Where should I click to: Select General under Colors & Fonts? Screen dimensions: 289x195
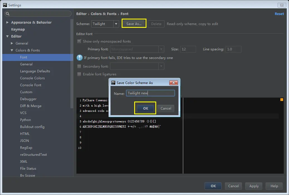[x=26, y=64]
